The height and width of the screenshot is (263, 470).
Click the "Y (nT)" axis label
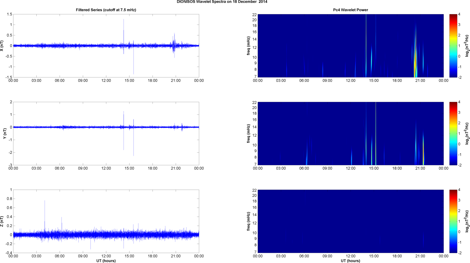coord(5,133)
